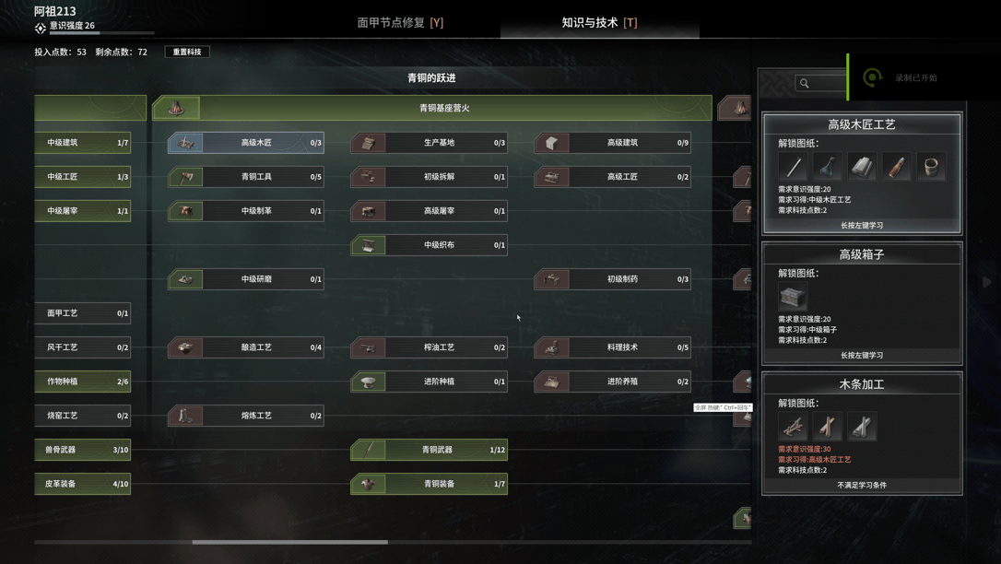Click the 青铜工具 axe icon
Screen dimensions: 1001x564
coord(186,177)
